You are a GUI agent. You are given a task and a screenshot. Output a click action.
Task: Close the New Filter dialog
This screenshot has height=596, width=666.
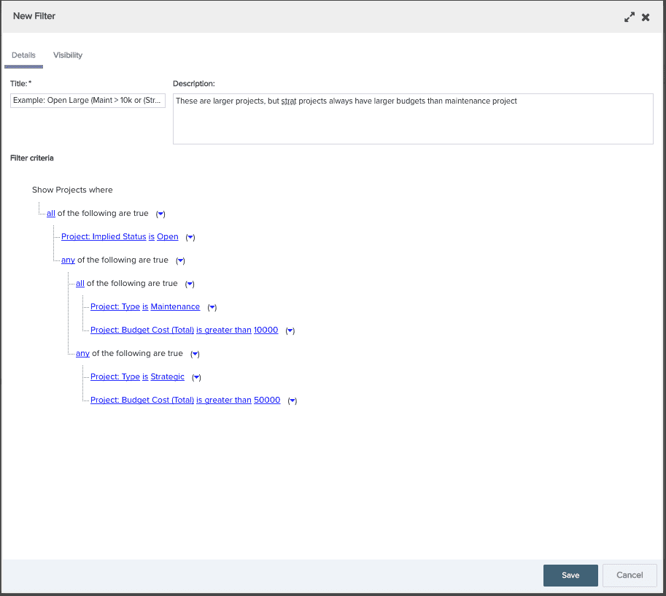[x=646, y=17]
